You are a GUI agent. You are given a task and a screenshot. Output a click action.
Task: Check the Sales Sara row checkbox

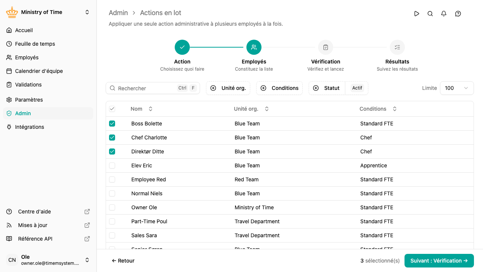pyautogui.click(x=112, y=235)
